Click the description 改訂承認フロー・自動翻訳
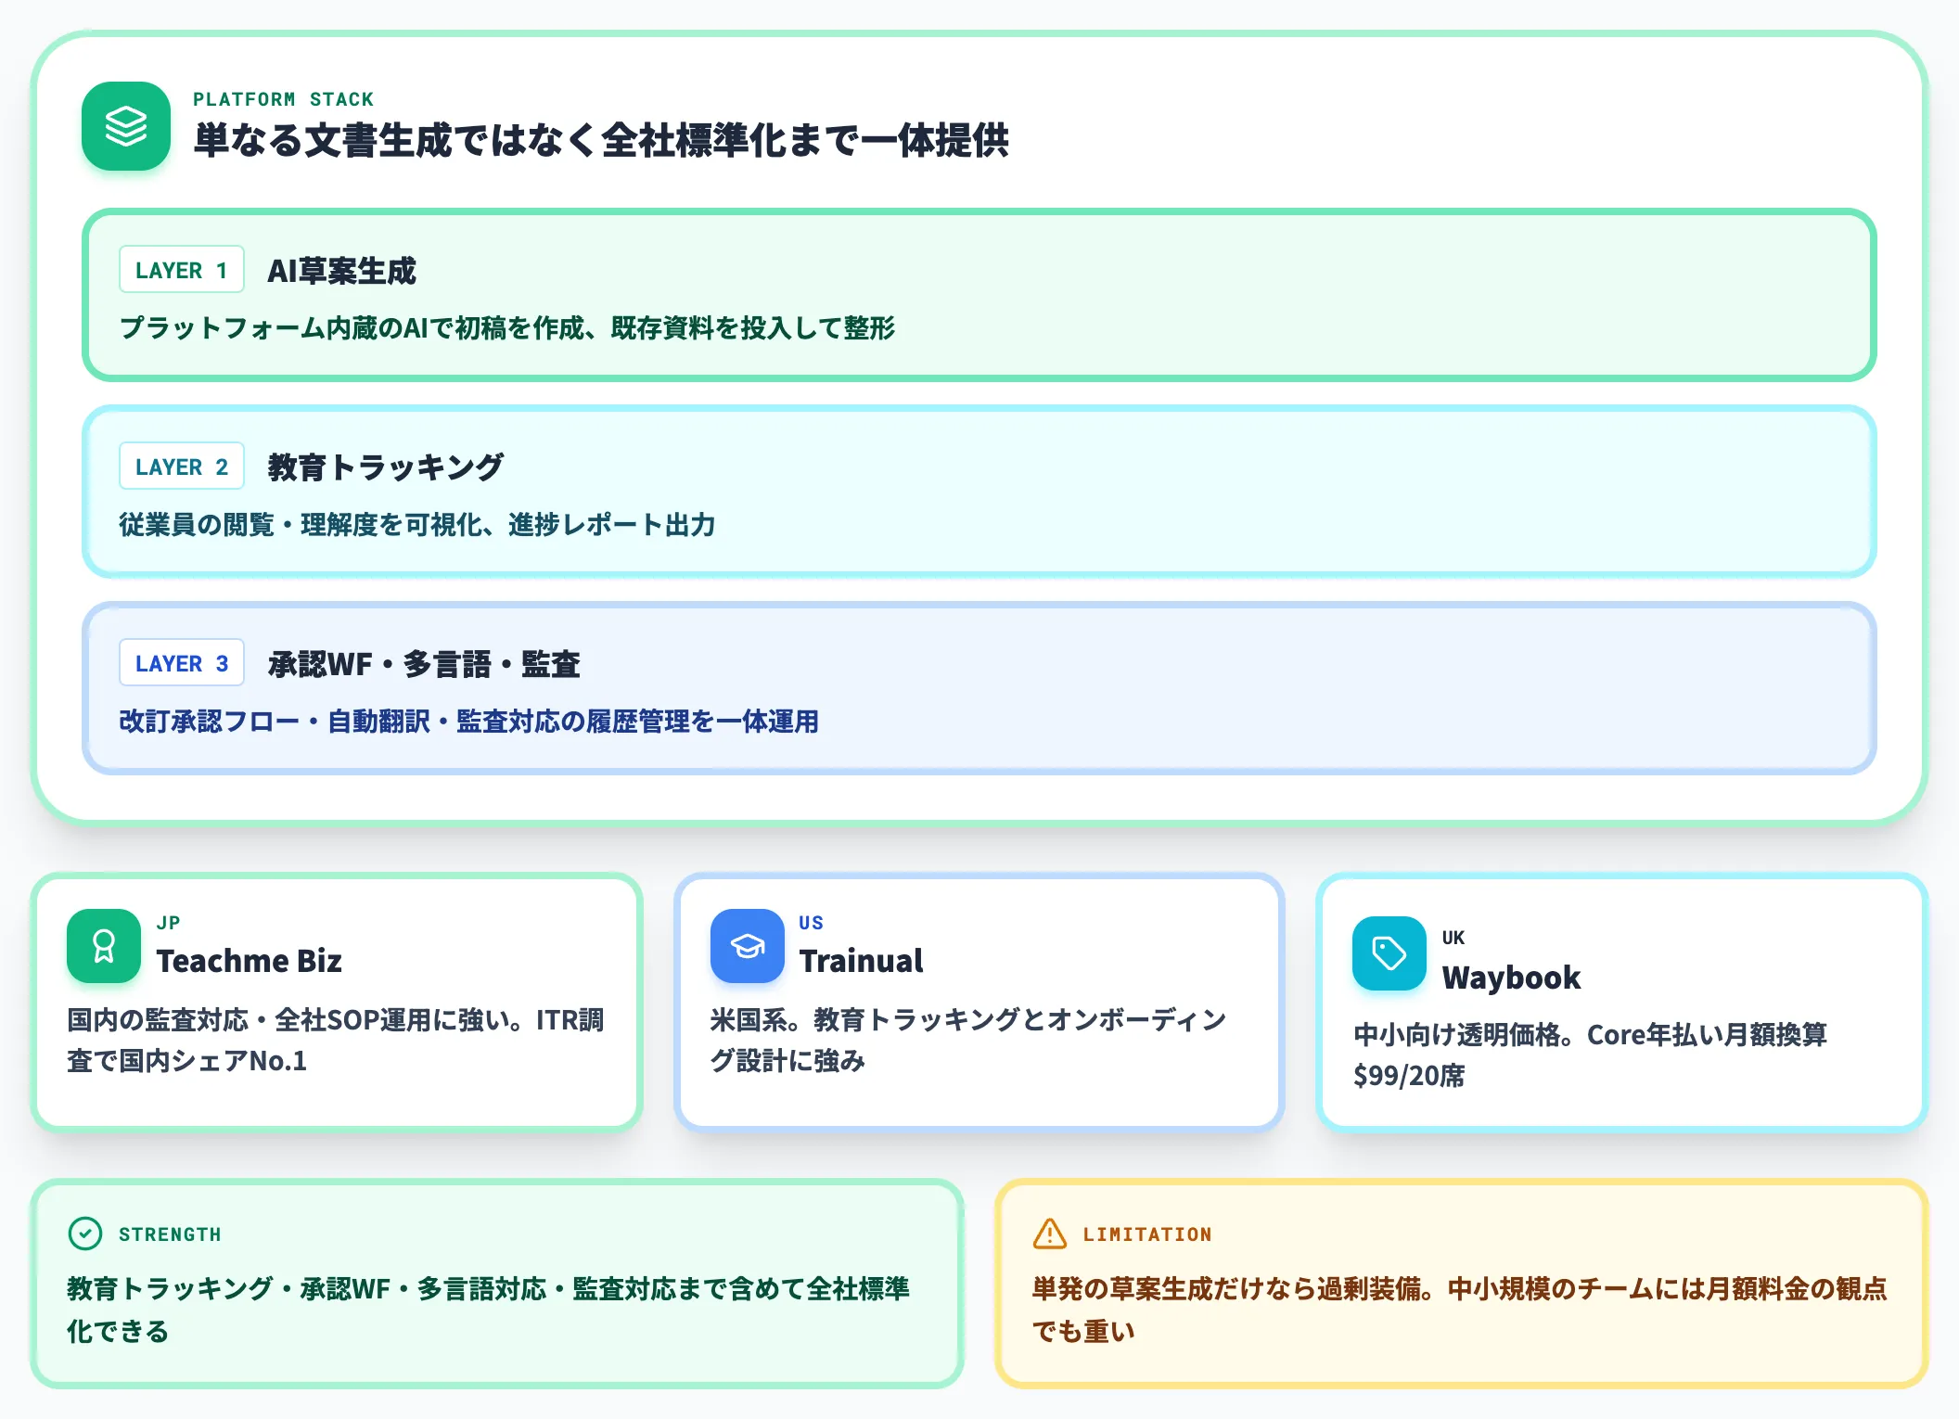 pos(468,722)
